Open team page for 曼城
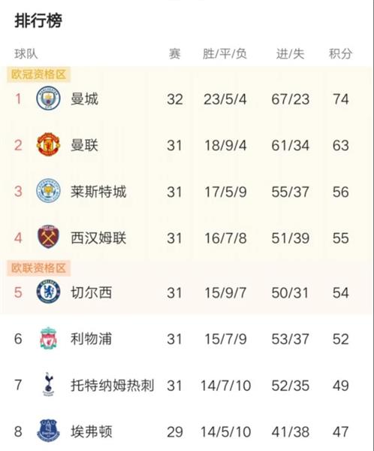This screenshot has height=451, width=374. pyautogui.click(x=85, y=99)
